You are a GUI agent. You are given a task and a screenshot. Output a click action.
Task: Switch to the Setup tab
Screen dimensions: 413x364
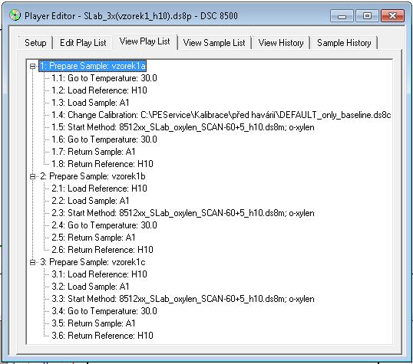[35, 43]
